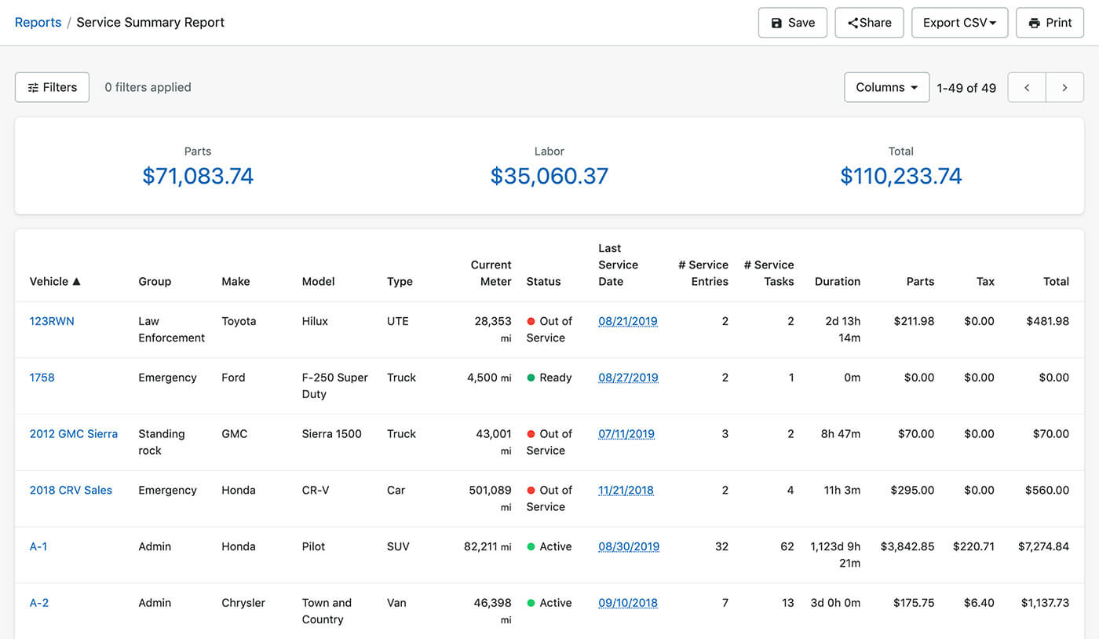Open the 2018 CRV Sales vehicle

(x=71, y=490)
